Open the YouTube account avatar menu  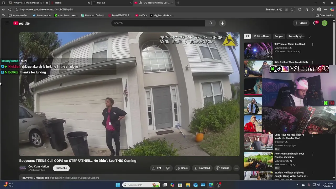point(324,23)
